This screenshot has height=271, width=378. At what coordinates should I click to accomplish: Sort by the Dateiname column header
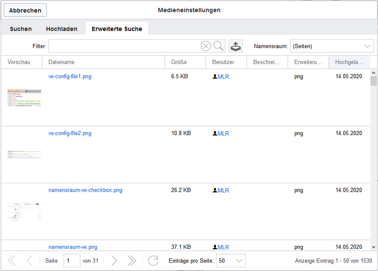[x=103, y=62]
